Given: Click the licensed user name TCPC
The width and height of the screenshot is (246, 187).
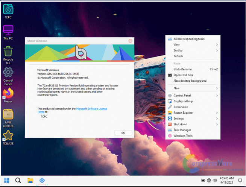Looking at the screenshot, I should [44, 117].
